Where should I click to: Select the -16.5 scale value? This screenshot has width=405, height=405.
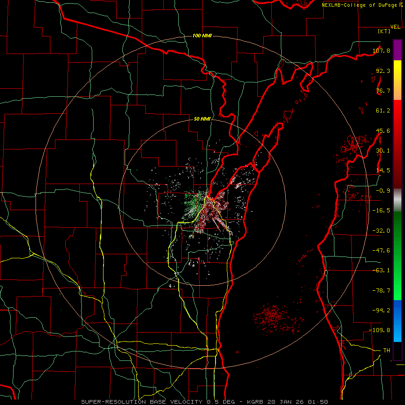(381, 211)
